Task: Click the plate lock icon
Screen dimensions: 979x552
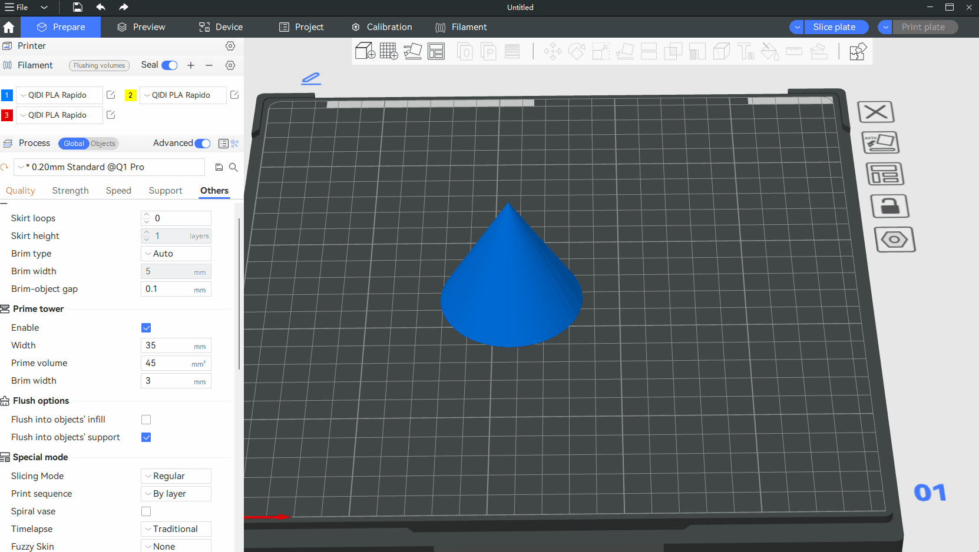Action: click(x=889, y=207)
